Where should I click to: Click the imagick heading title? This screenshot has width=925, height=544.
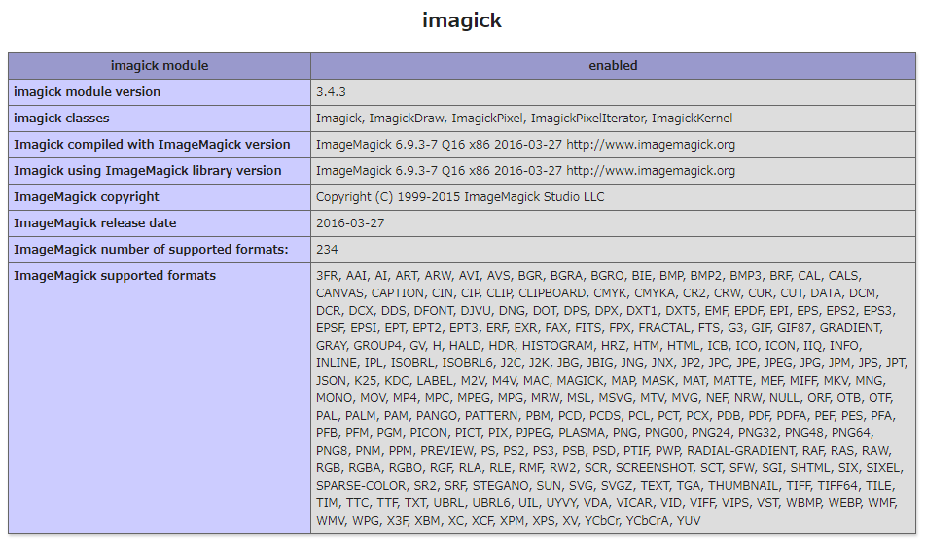(461, 20)
